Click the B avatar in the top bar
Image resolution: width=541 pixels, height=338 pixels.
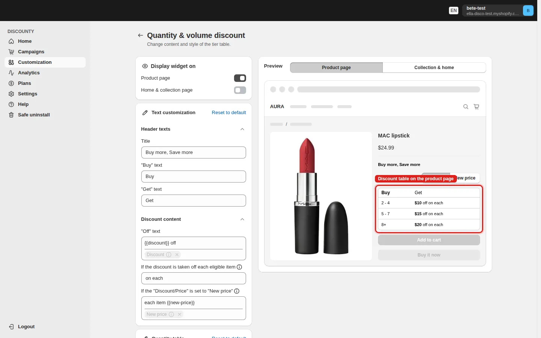coord(528,11)
